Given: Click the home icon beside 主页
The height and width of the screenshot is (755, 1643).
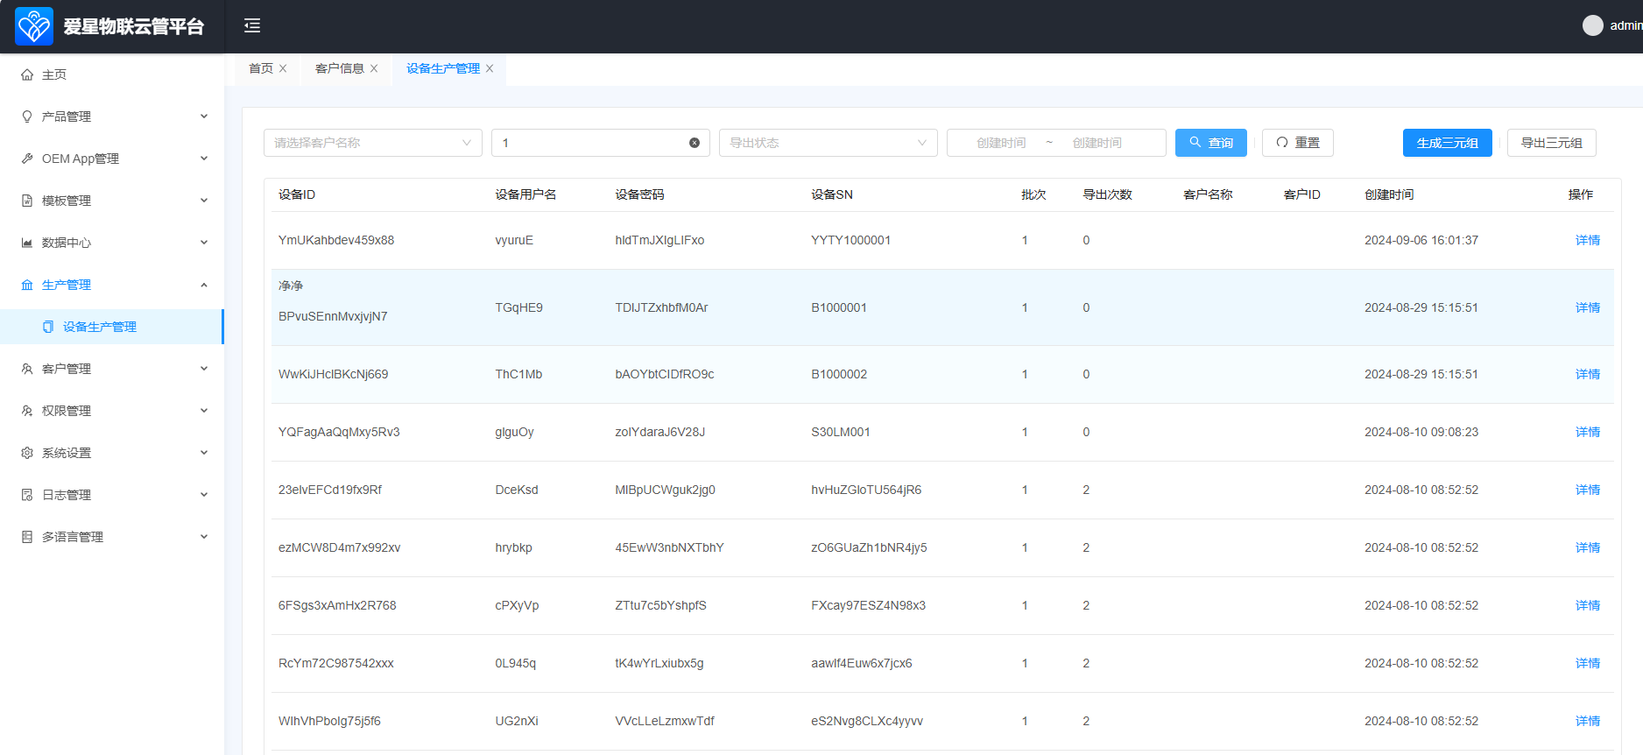Looking at the screenshot, I should [27, 74].
